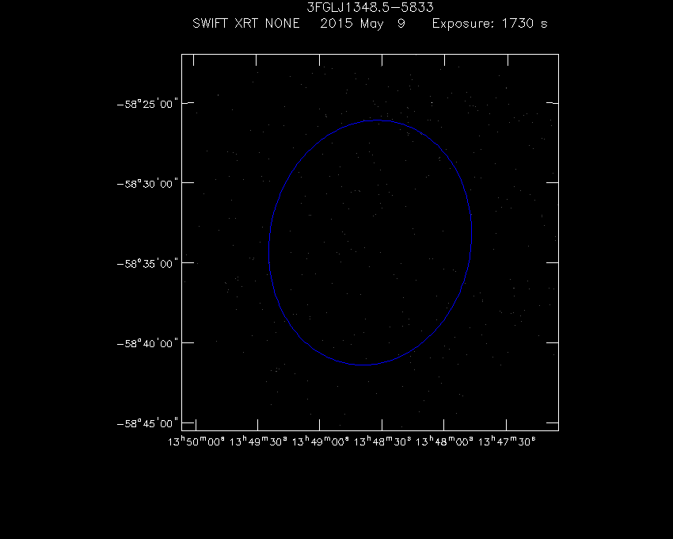
Task: Click declination label -58°45'00"
Action: 147,423
